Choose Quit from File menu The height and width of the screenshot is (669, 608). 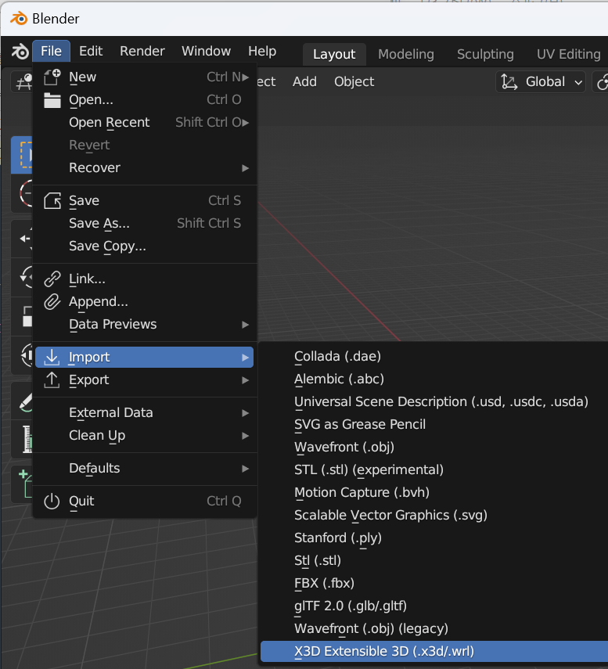point(145,501)
